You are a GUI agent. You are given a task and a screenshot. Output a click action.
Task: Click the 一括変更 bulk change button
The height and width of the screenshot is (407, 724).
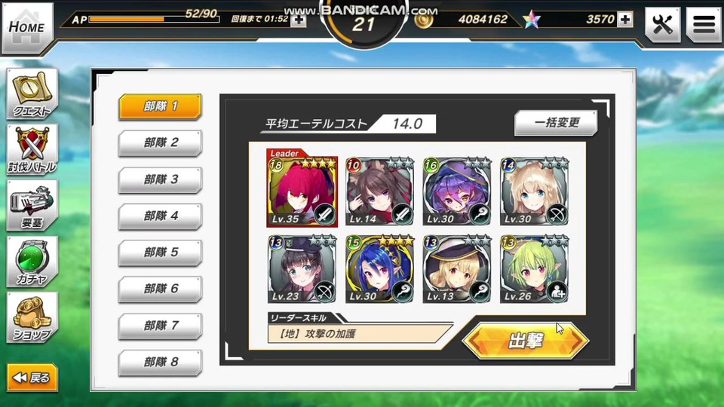pos(556,123)
